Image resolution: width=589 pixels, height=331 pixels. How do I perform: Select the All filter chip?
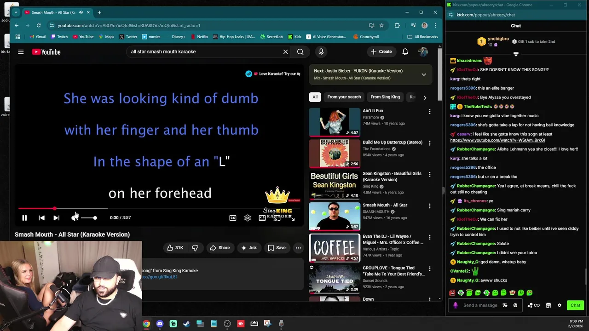click(315, 97)
